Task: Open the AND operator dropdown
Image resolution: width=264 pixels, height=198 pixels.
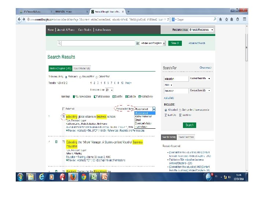Action: click(x=168, y=85)
